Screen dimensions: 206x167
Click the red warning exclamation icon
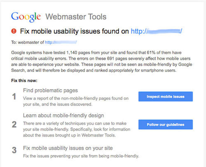(14, 31)
